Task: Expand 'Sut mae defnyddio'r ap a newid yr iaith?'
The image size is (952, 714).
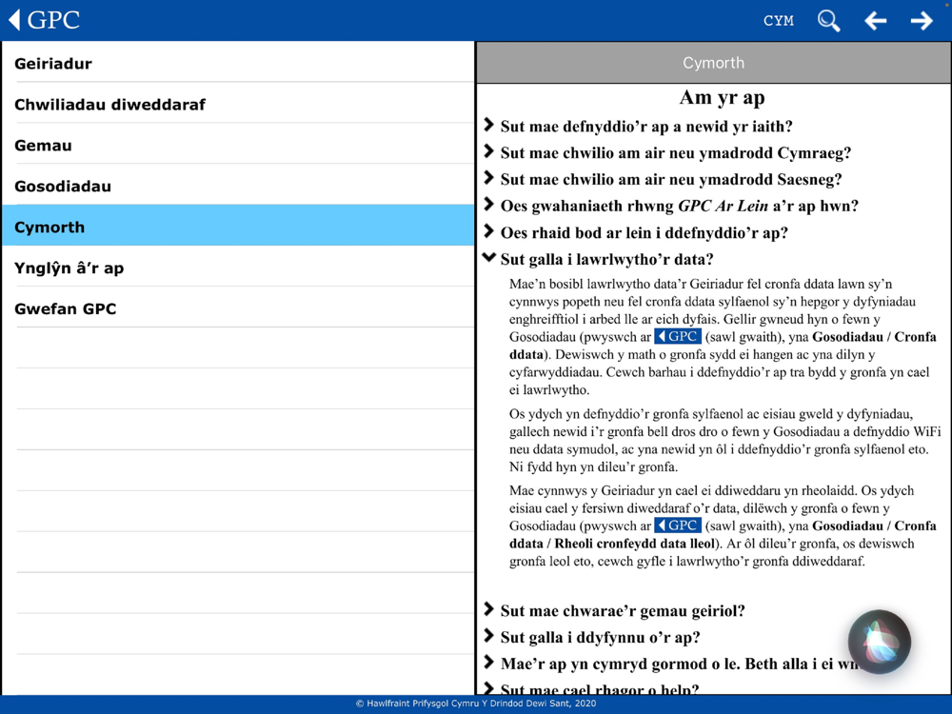Action: click(x=639, y=127)
